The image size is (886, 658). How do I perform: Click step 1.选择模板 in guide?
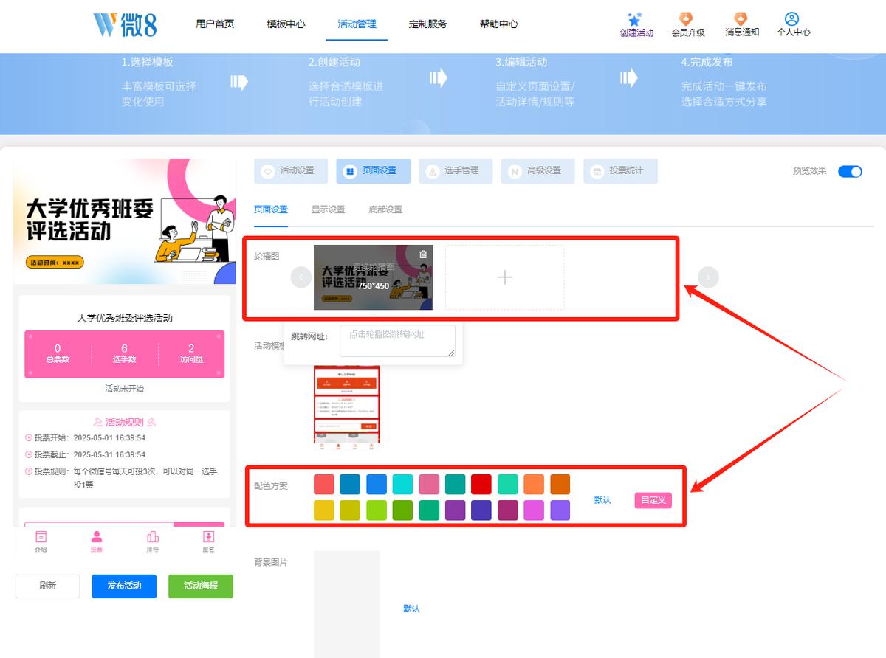148,63
